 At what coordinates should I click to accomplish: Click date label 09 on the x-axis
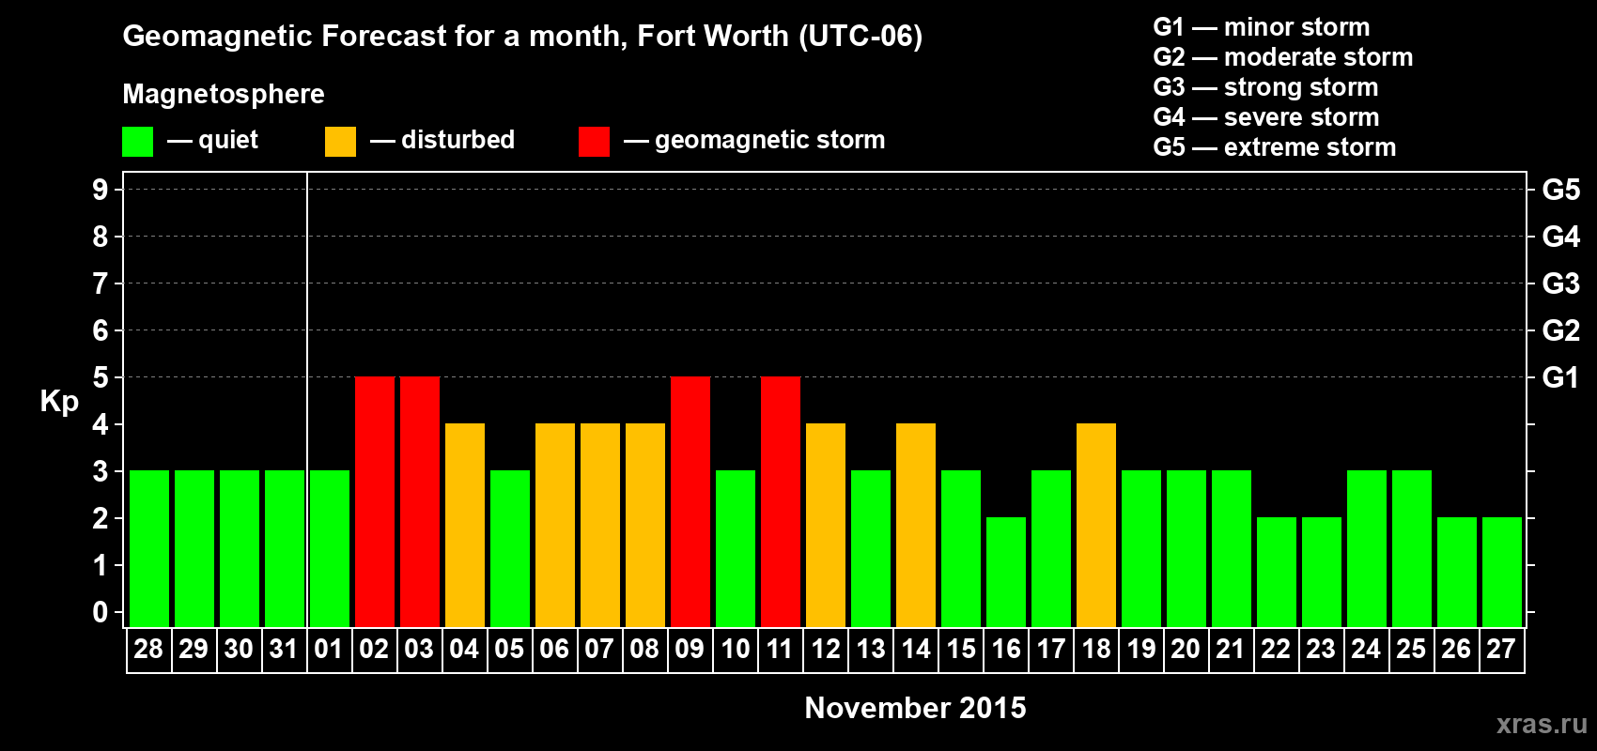(x=690, y=649)
